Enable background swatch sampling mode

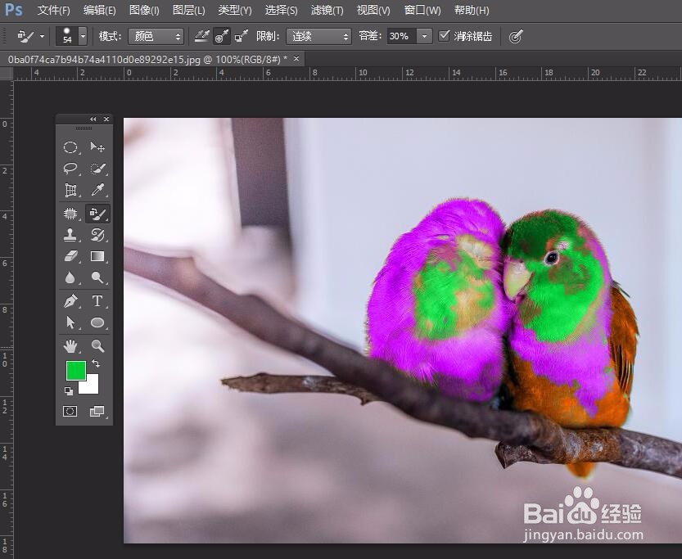(x=242, y=37)
